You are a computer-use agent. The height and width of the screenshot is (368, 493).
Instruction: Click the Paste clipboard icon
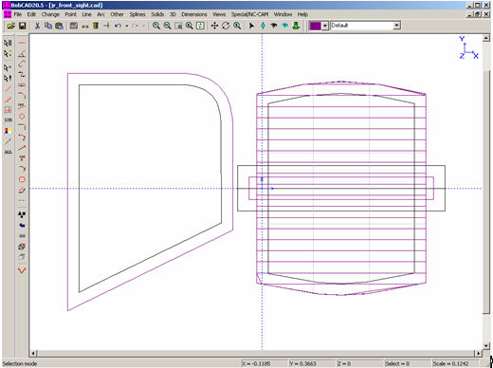coord(59,26)
